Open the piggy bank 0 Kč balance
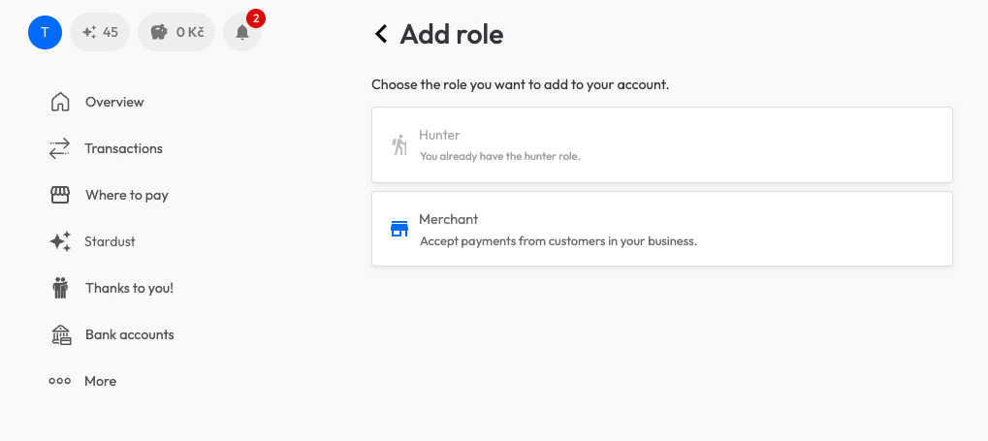Viewport: 988px width, 441px height. pos(176,32)
